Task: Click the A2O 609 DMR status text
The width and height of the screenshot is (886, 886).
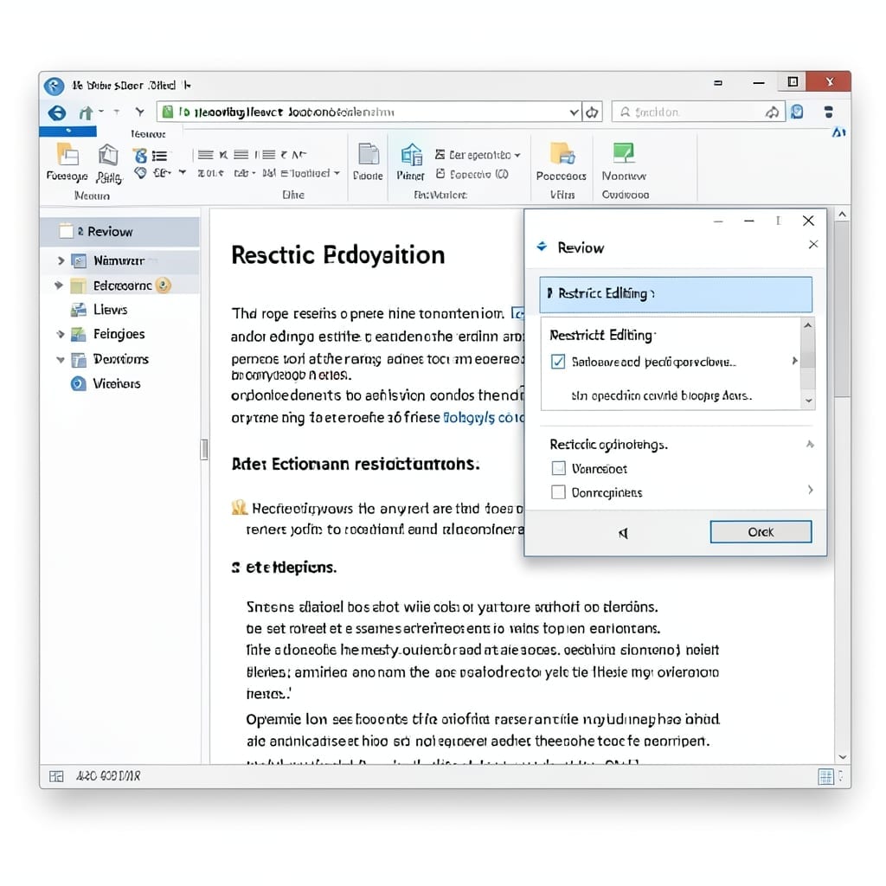Action: coord(108,776)
